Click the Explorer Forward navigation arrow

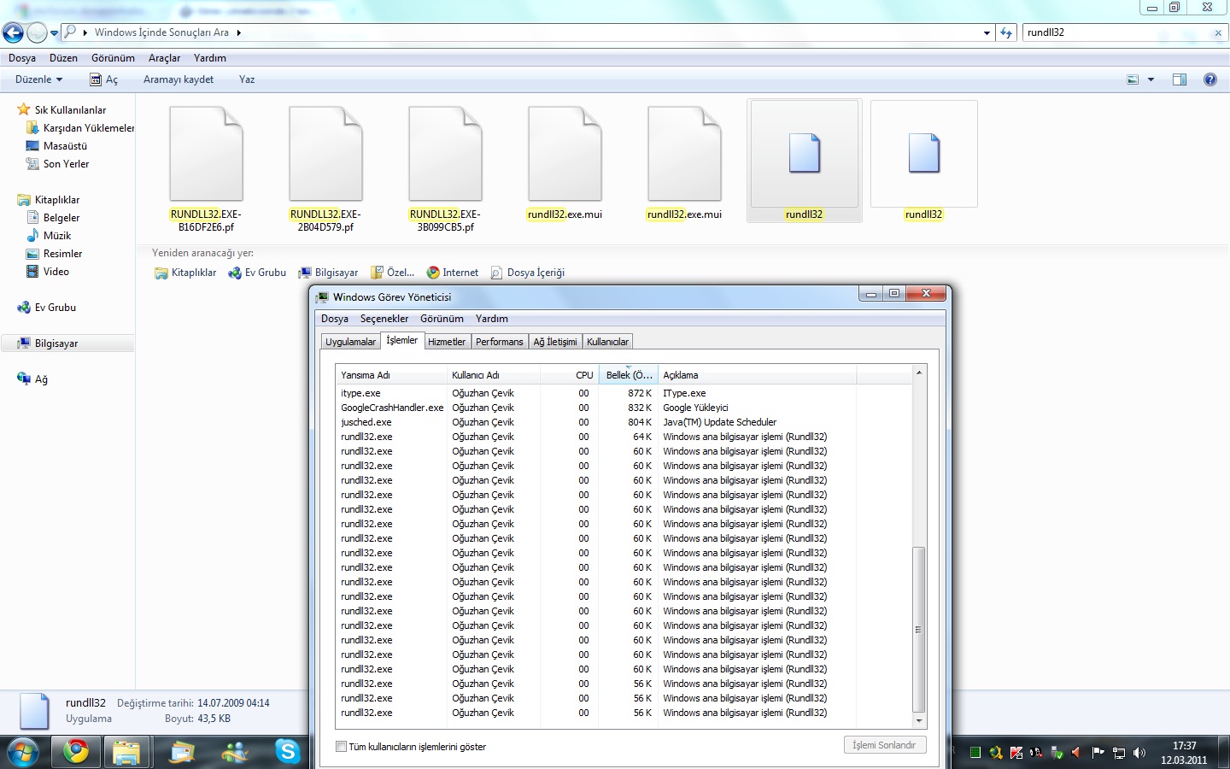click(x=37, y=32)
